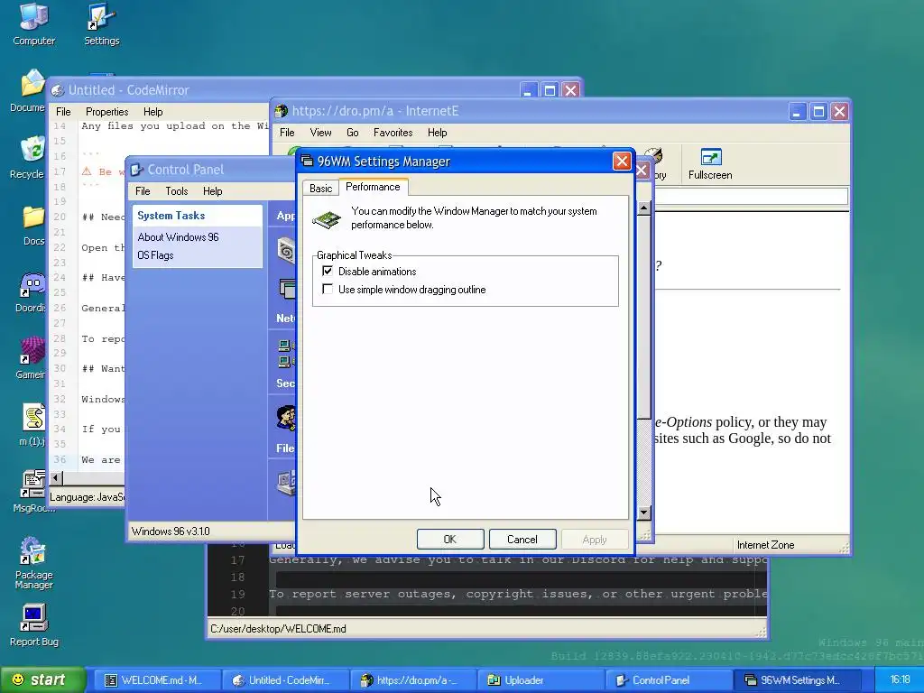
Task: Click Internet Zone in InternetE status bar
Action: pos(765,545)
